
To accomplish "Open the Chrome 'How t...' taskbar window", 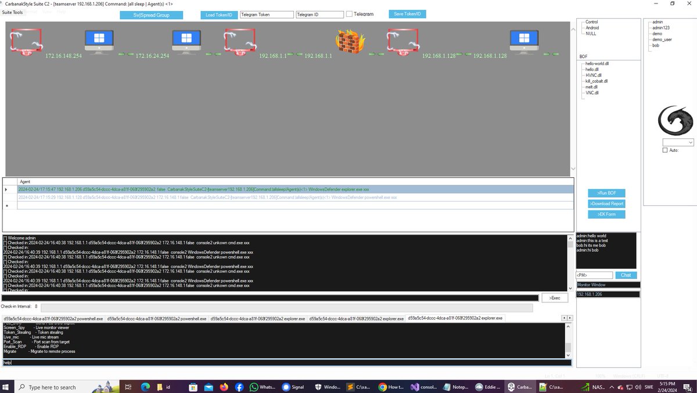I will [391, 387].
